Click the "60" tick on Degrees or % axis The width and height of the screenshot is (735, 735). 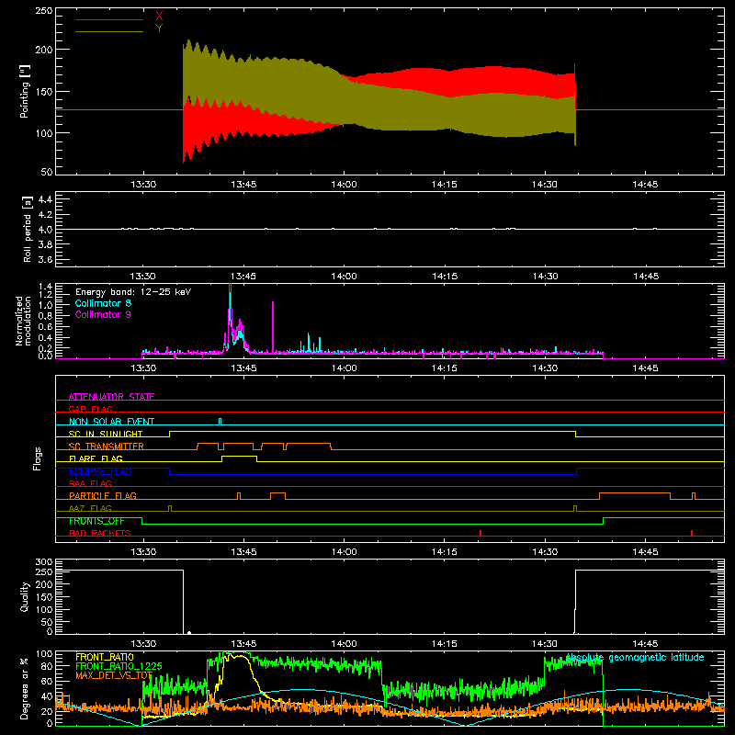(x=47, y=682)
